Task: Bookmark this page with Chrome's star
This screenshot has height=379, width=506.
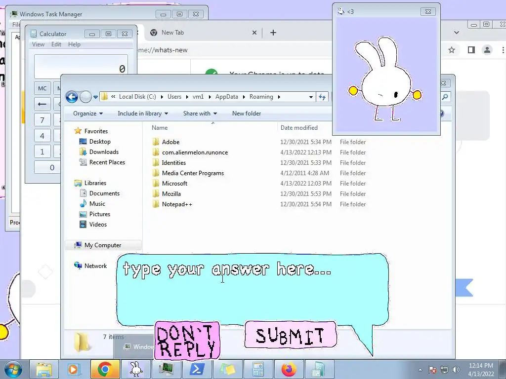Action: click(x=452, y=50)
